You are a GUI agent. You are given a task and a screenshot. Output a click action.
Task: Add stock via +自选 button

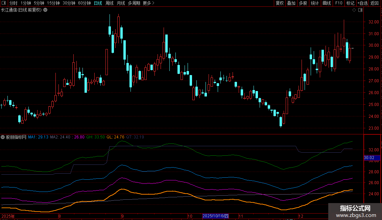362,3
